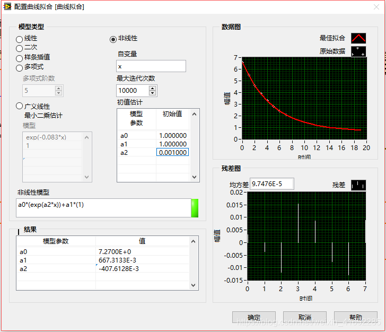386x332 pixels.
Task: Click the result value -407.6128E-3
Action: coord(119,269)
